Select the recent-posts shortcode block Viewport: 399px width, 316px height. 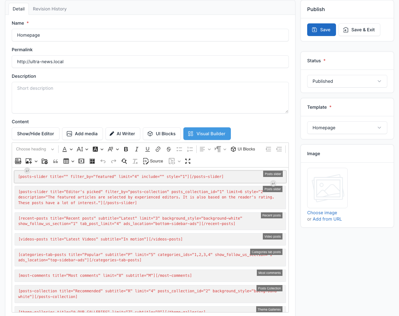tap(150, 221)
